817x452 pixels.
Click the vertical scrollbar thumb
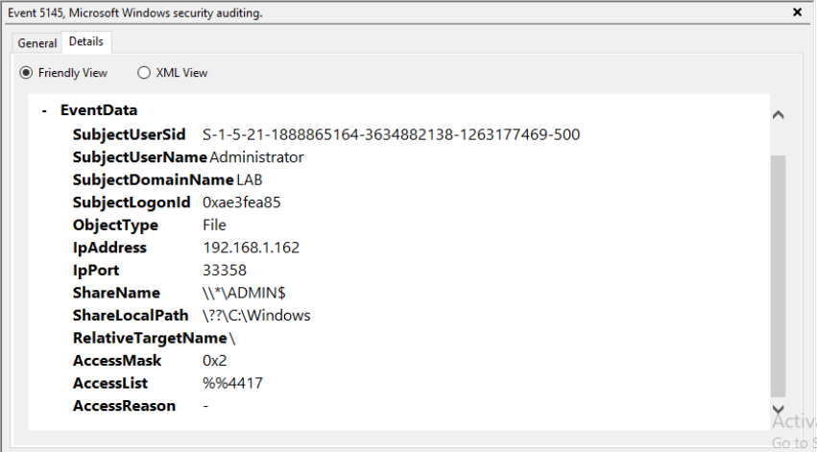point(779,274)
